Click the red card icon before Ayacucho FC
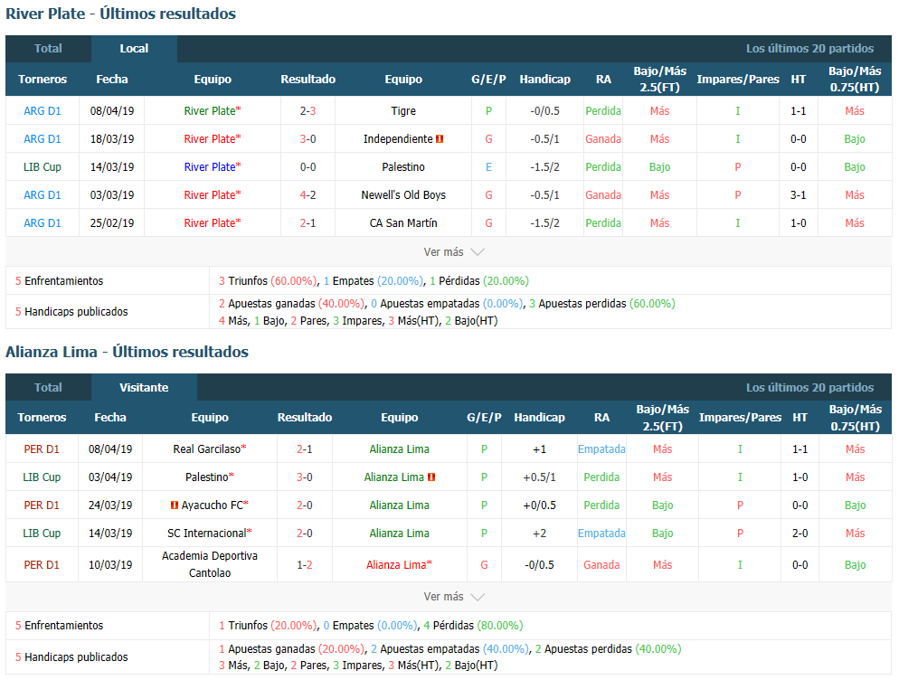This screenshot has height=680, width=899. point(175,505)
